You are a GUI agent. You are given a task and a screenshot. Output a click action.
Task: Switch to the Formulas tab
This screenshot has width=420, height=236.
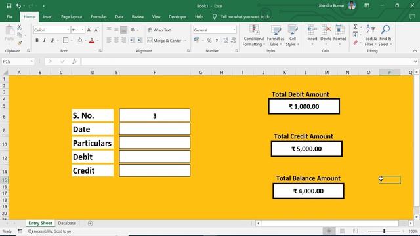pyautogui.click(x=98, y=16)
